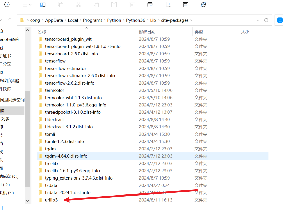Select tldextract-3.1.2.dist-info folder
The height and width of the screenshot is (211, 283).
pyautogui.click(x=69, y=127)
